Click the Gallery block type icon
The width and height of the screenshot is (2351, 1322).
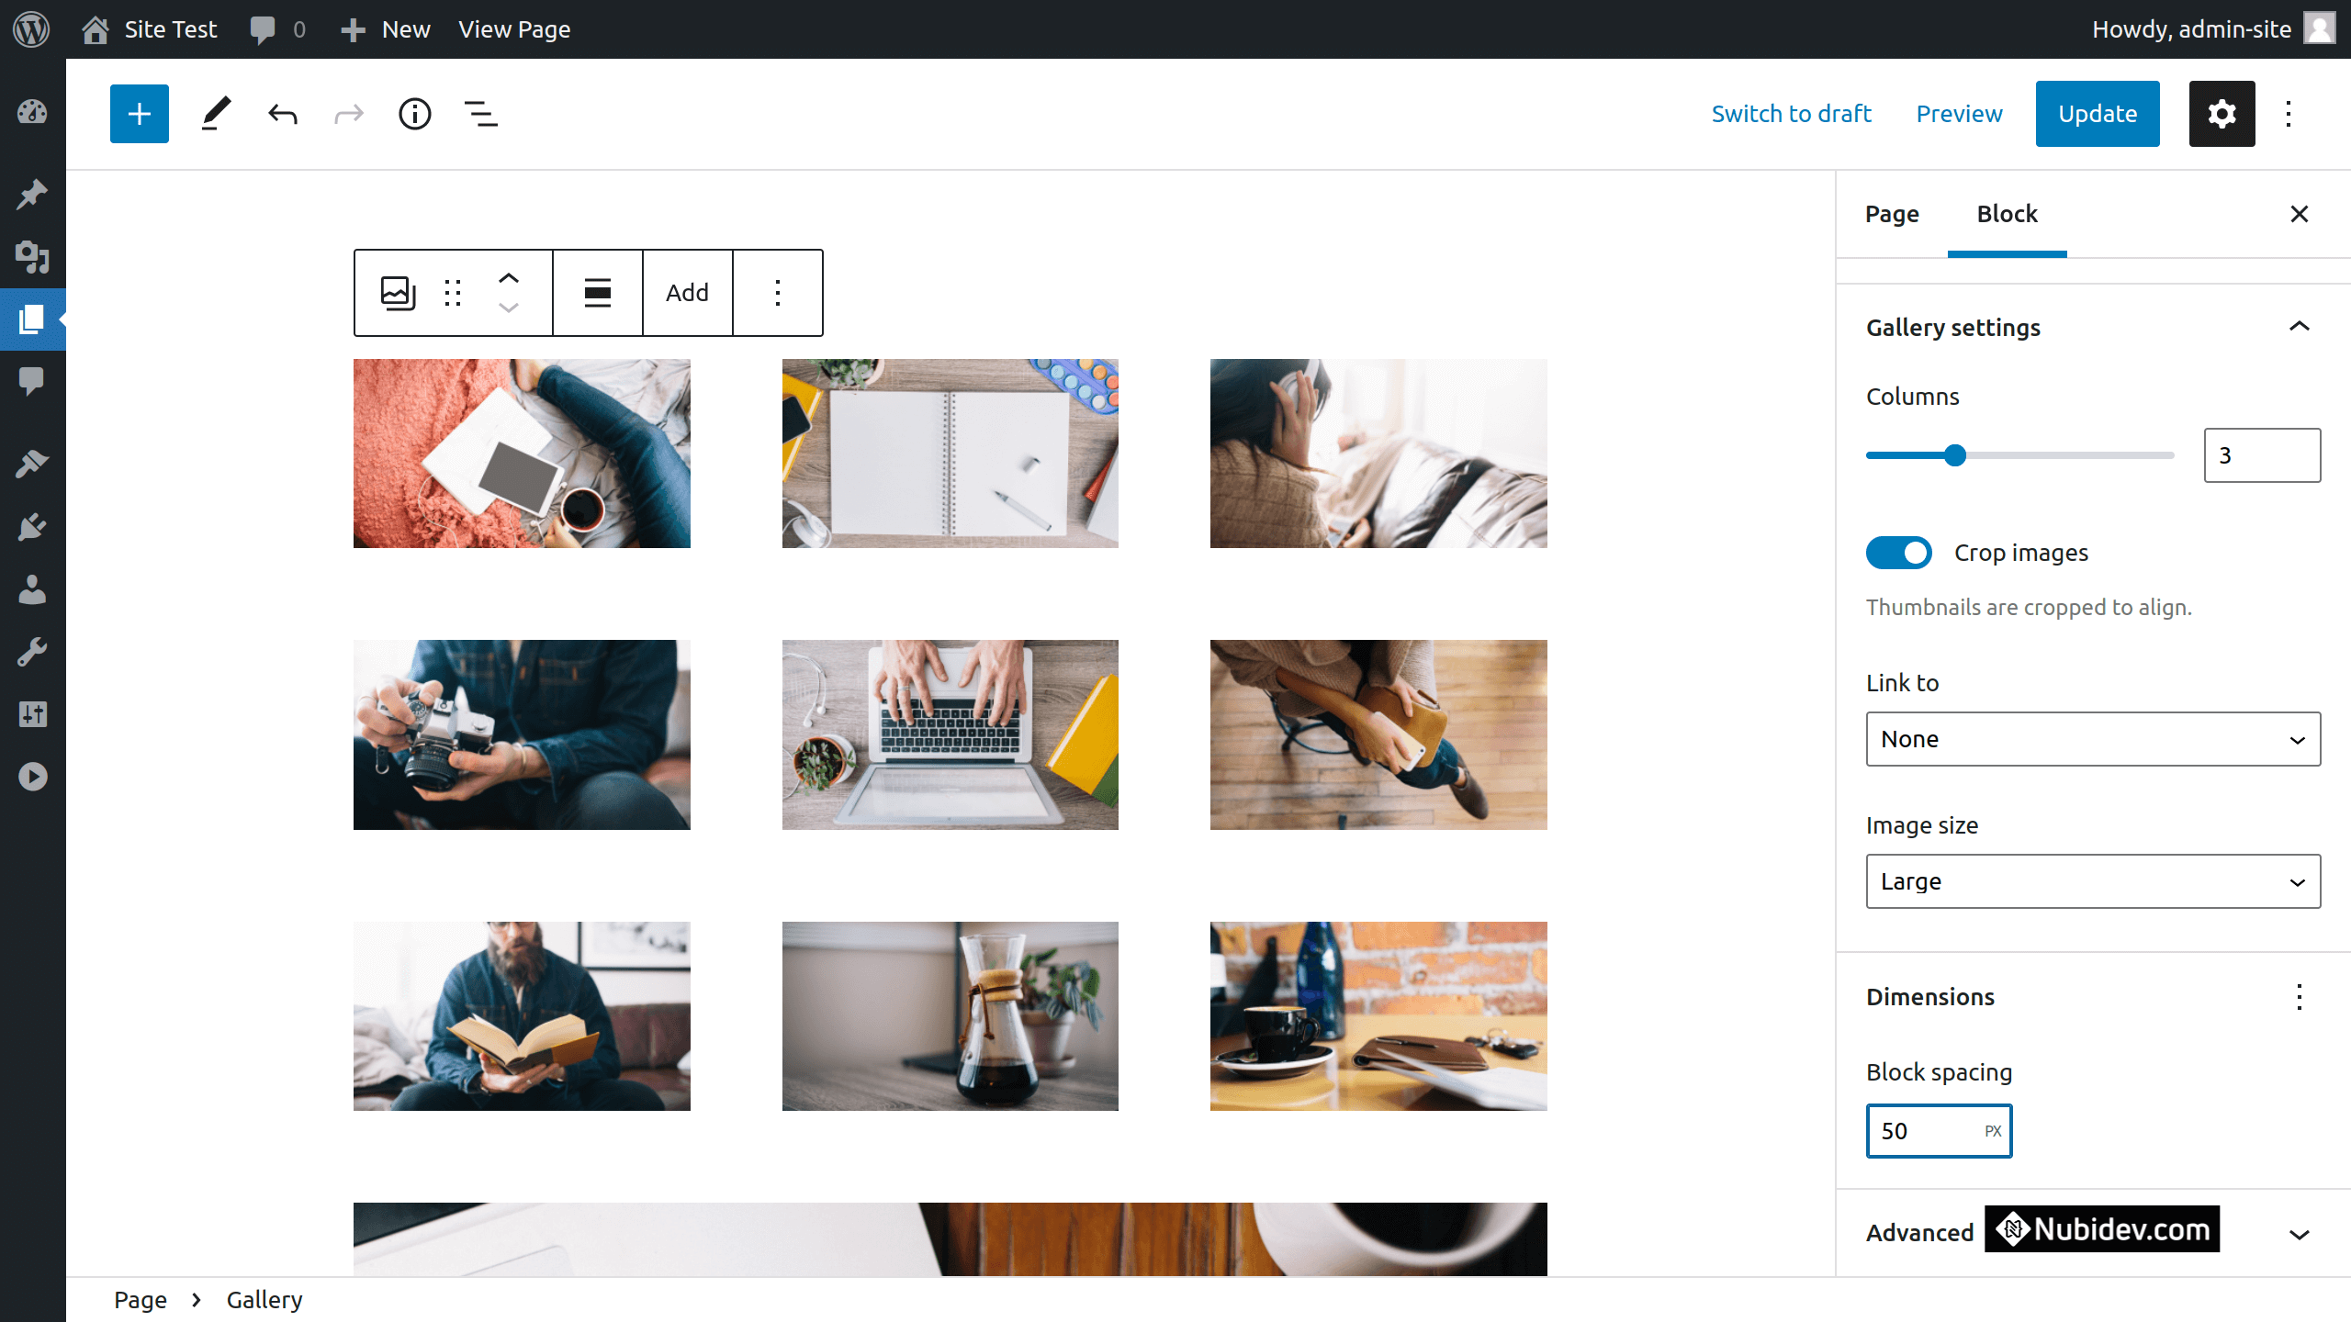click(x=398, y=293)
